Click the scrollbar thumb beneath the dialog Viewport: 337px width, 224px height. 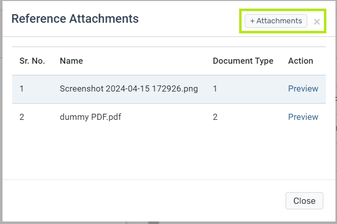pos(153,222)
